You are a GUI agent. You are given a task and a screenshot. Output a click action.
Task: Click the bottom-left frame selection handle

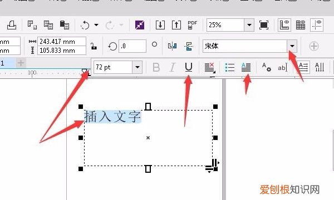81,169
